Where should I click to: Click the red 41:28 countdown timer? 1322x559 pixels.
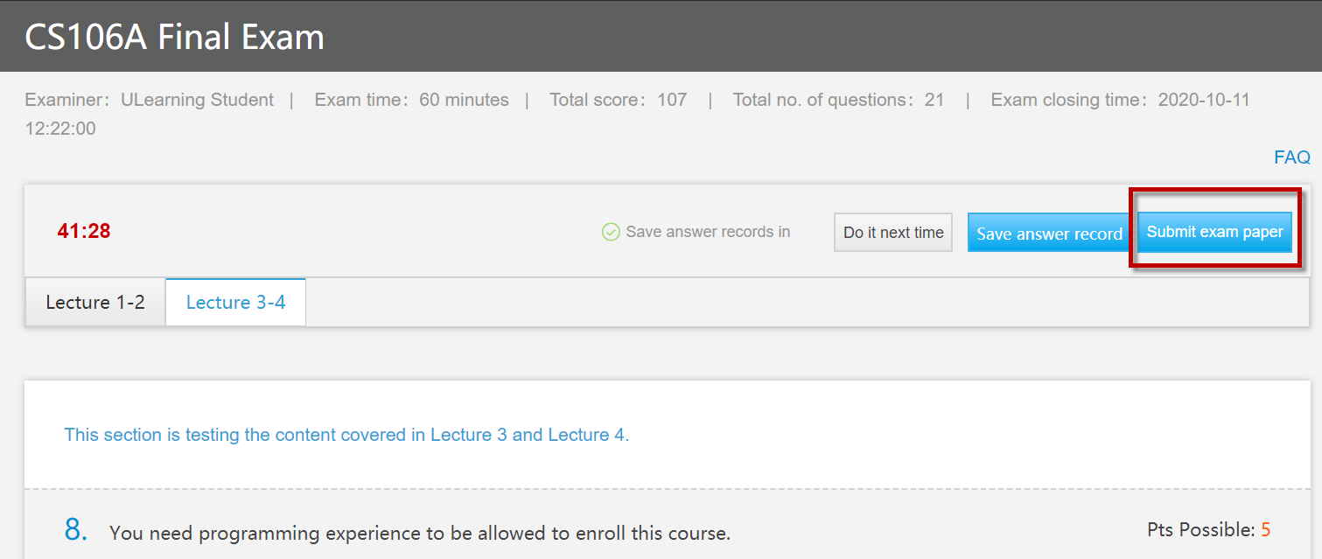(x=84, y=232)
